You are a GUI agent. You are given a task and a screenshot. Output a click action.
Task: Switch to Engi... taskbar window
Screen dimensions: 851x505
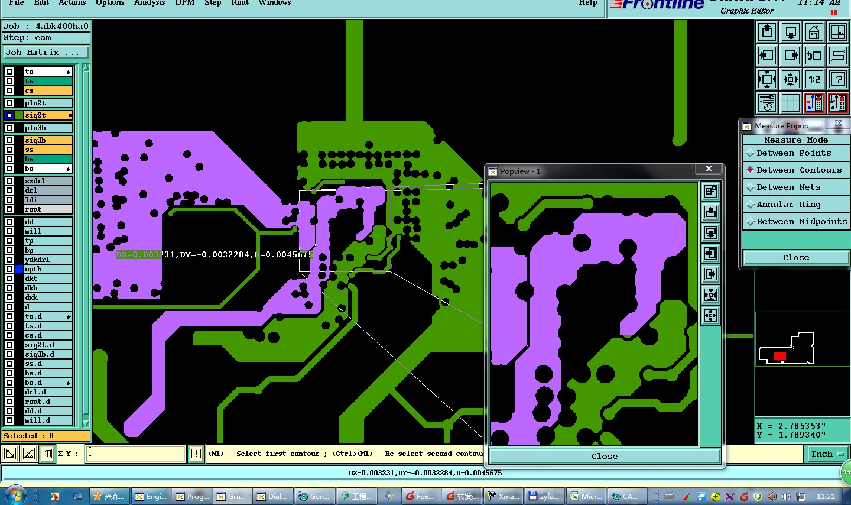tap(151, 496)
